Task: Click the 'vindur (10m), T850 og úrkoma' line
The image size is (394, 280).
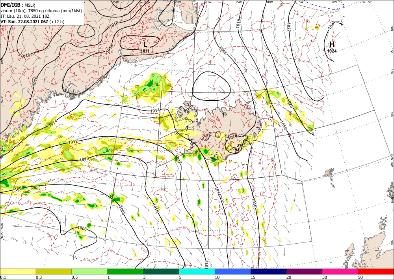Action: [x=41, y=10]
